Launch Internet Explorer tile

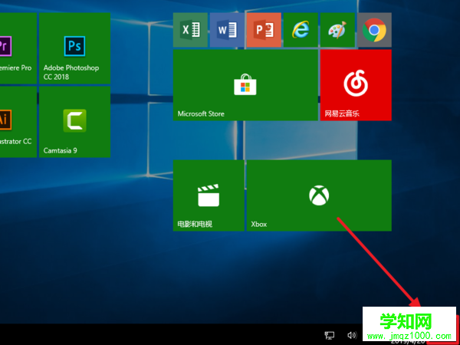[x=301, y=30]
